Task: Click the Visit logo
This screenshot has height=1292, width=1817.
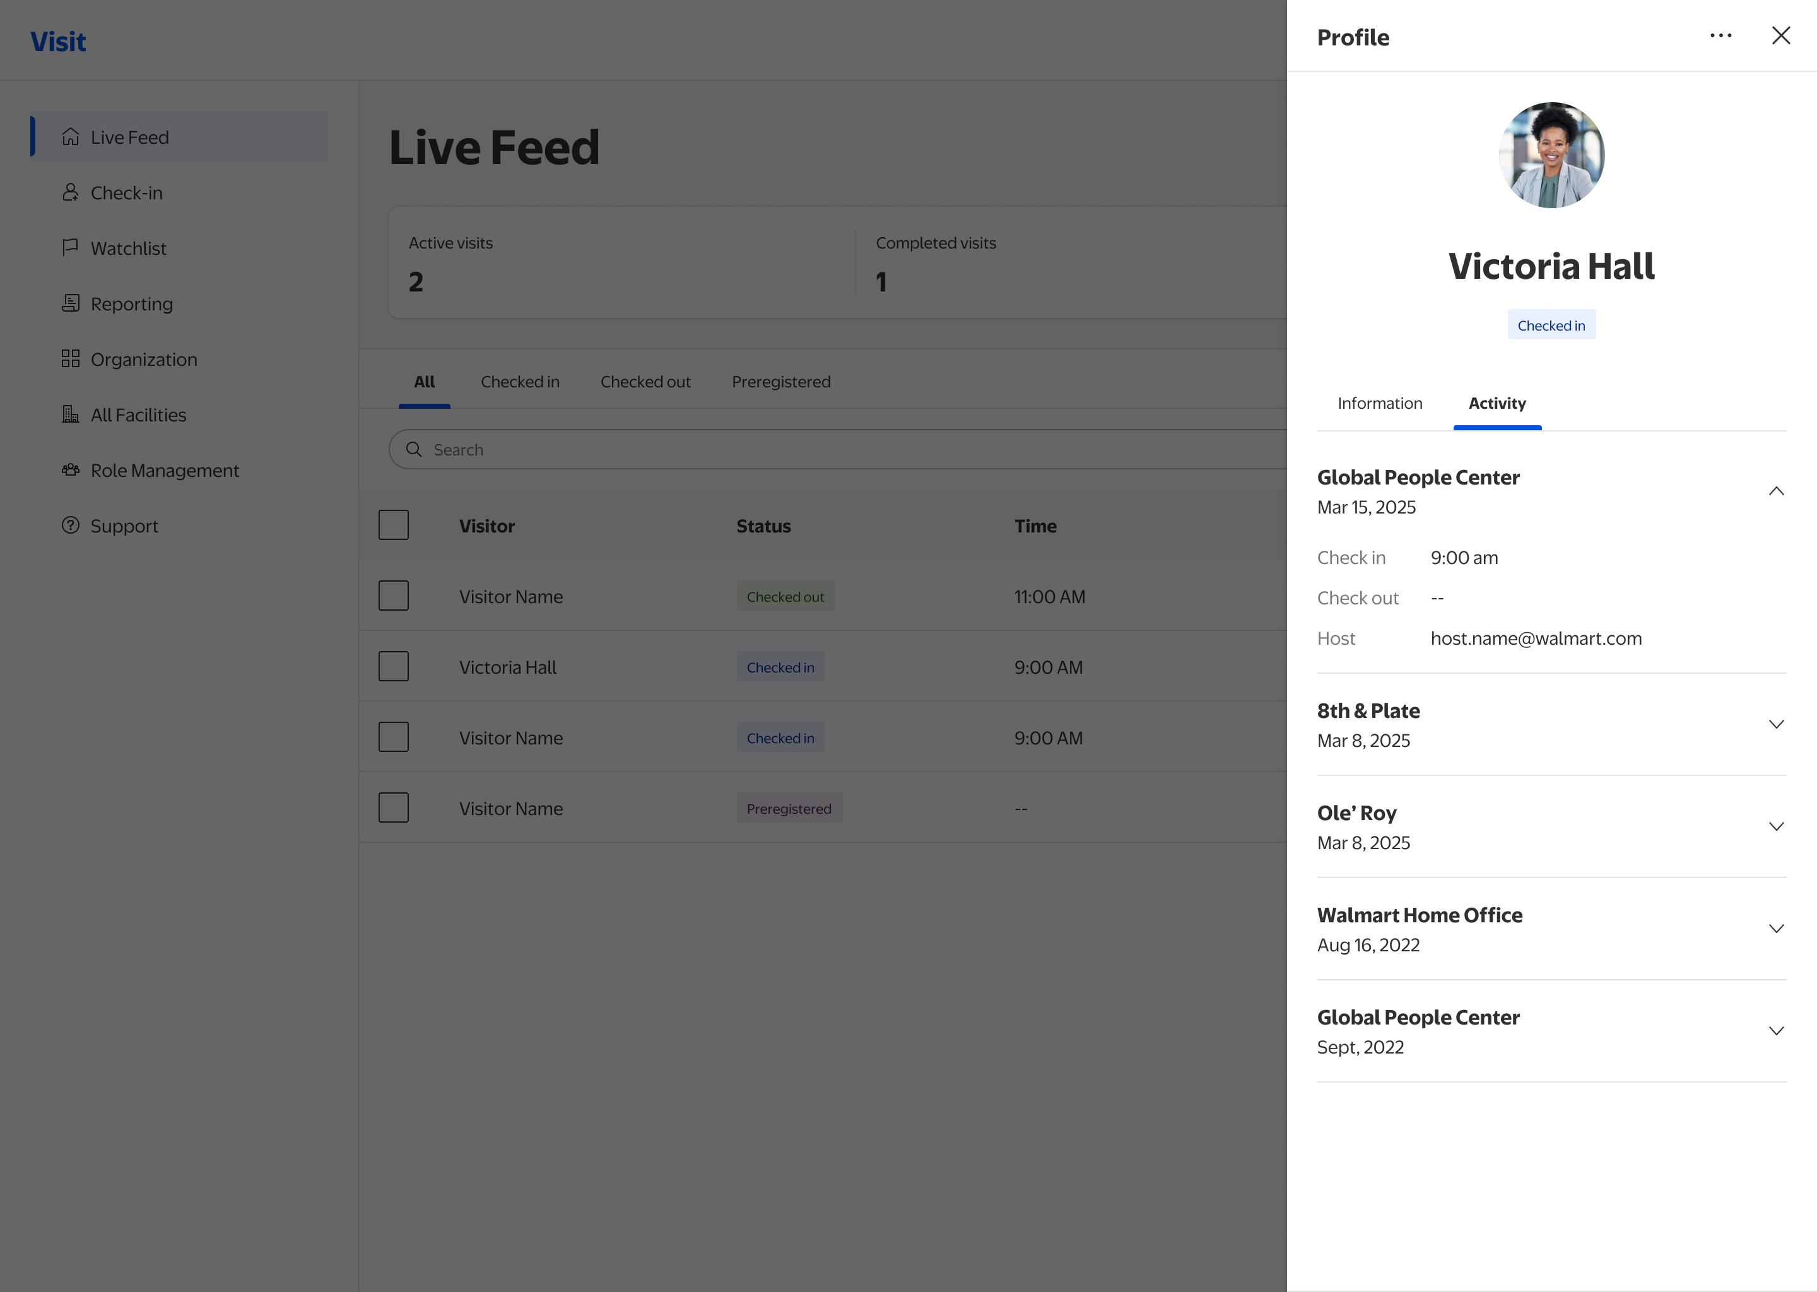Action: coord(58,42)
